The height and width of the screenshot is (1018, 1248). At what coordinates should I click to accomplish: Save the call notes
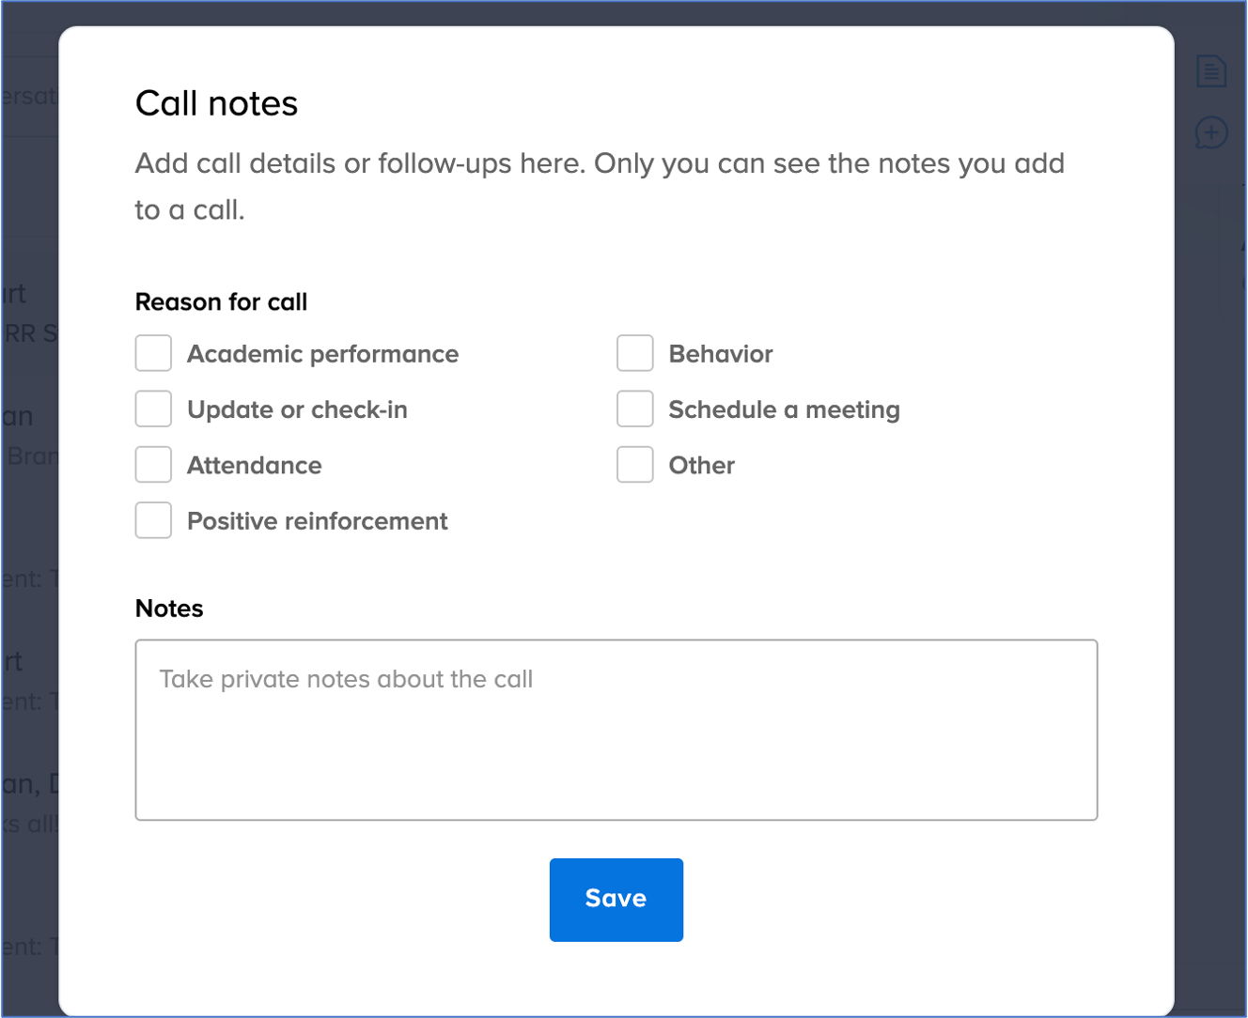pyautogui.click(x=616, y=899)
